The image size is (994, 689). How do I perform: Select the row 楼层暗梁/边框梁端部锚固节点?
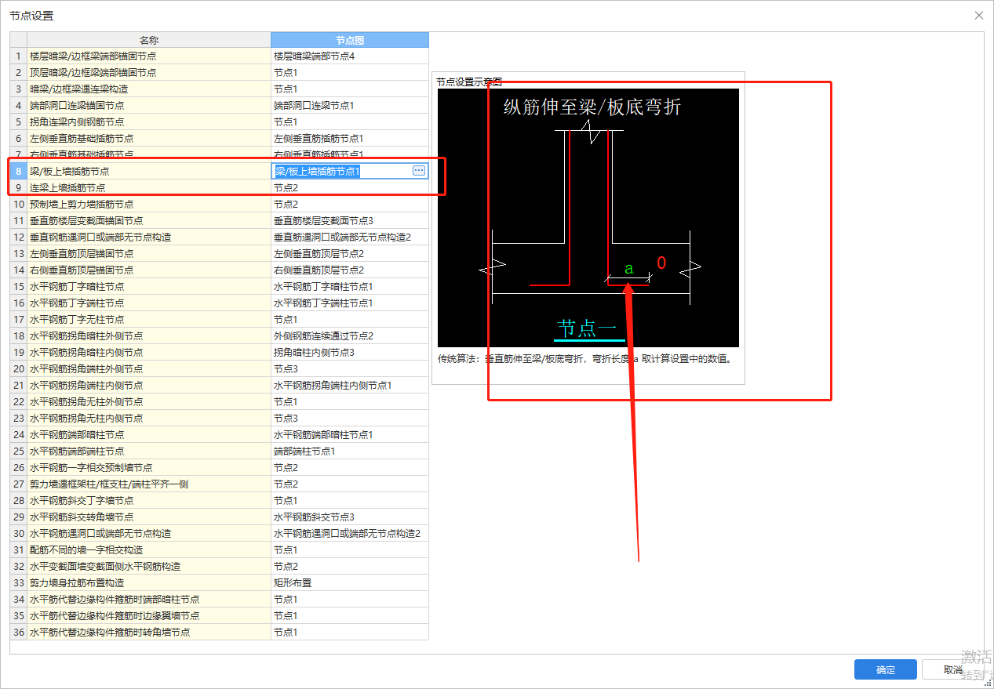tap(220, 56)
